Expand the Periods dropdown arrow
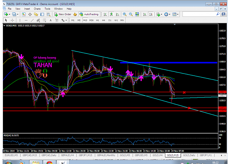229x164 pixels. 170,14
